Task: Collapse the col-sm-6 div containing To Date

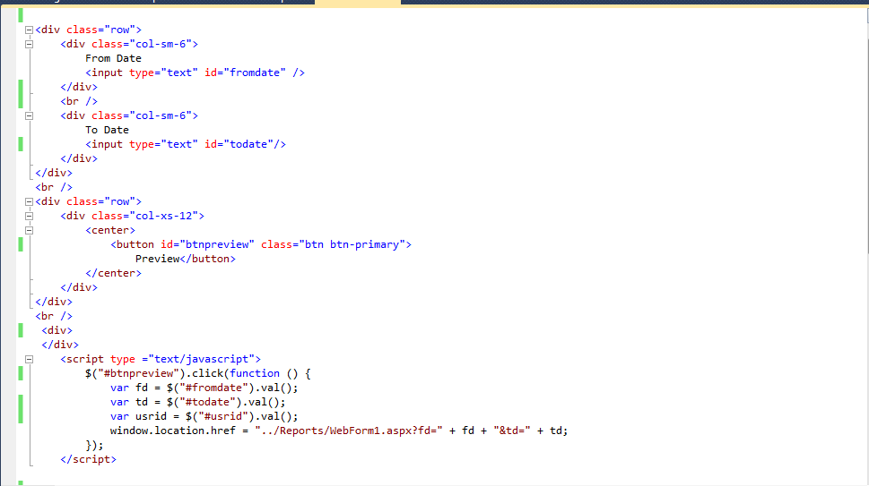Action: [29, 116]
